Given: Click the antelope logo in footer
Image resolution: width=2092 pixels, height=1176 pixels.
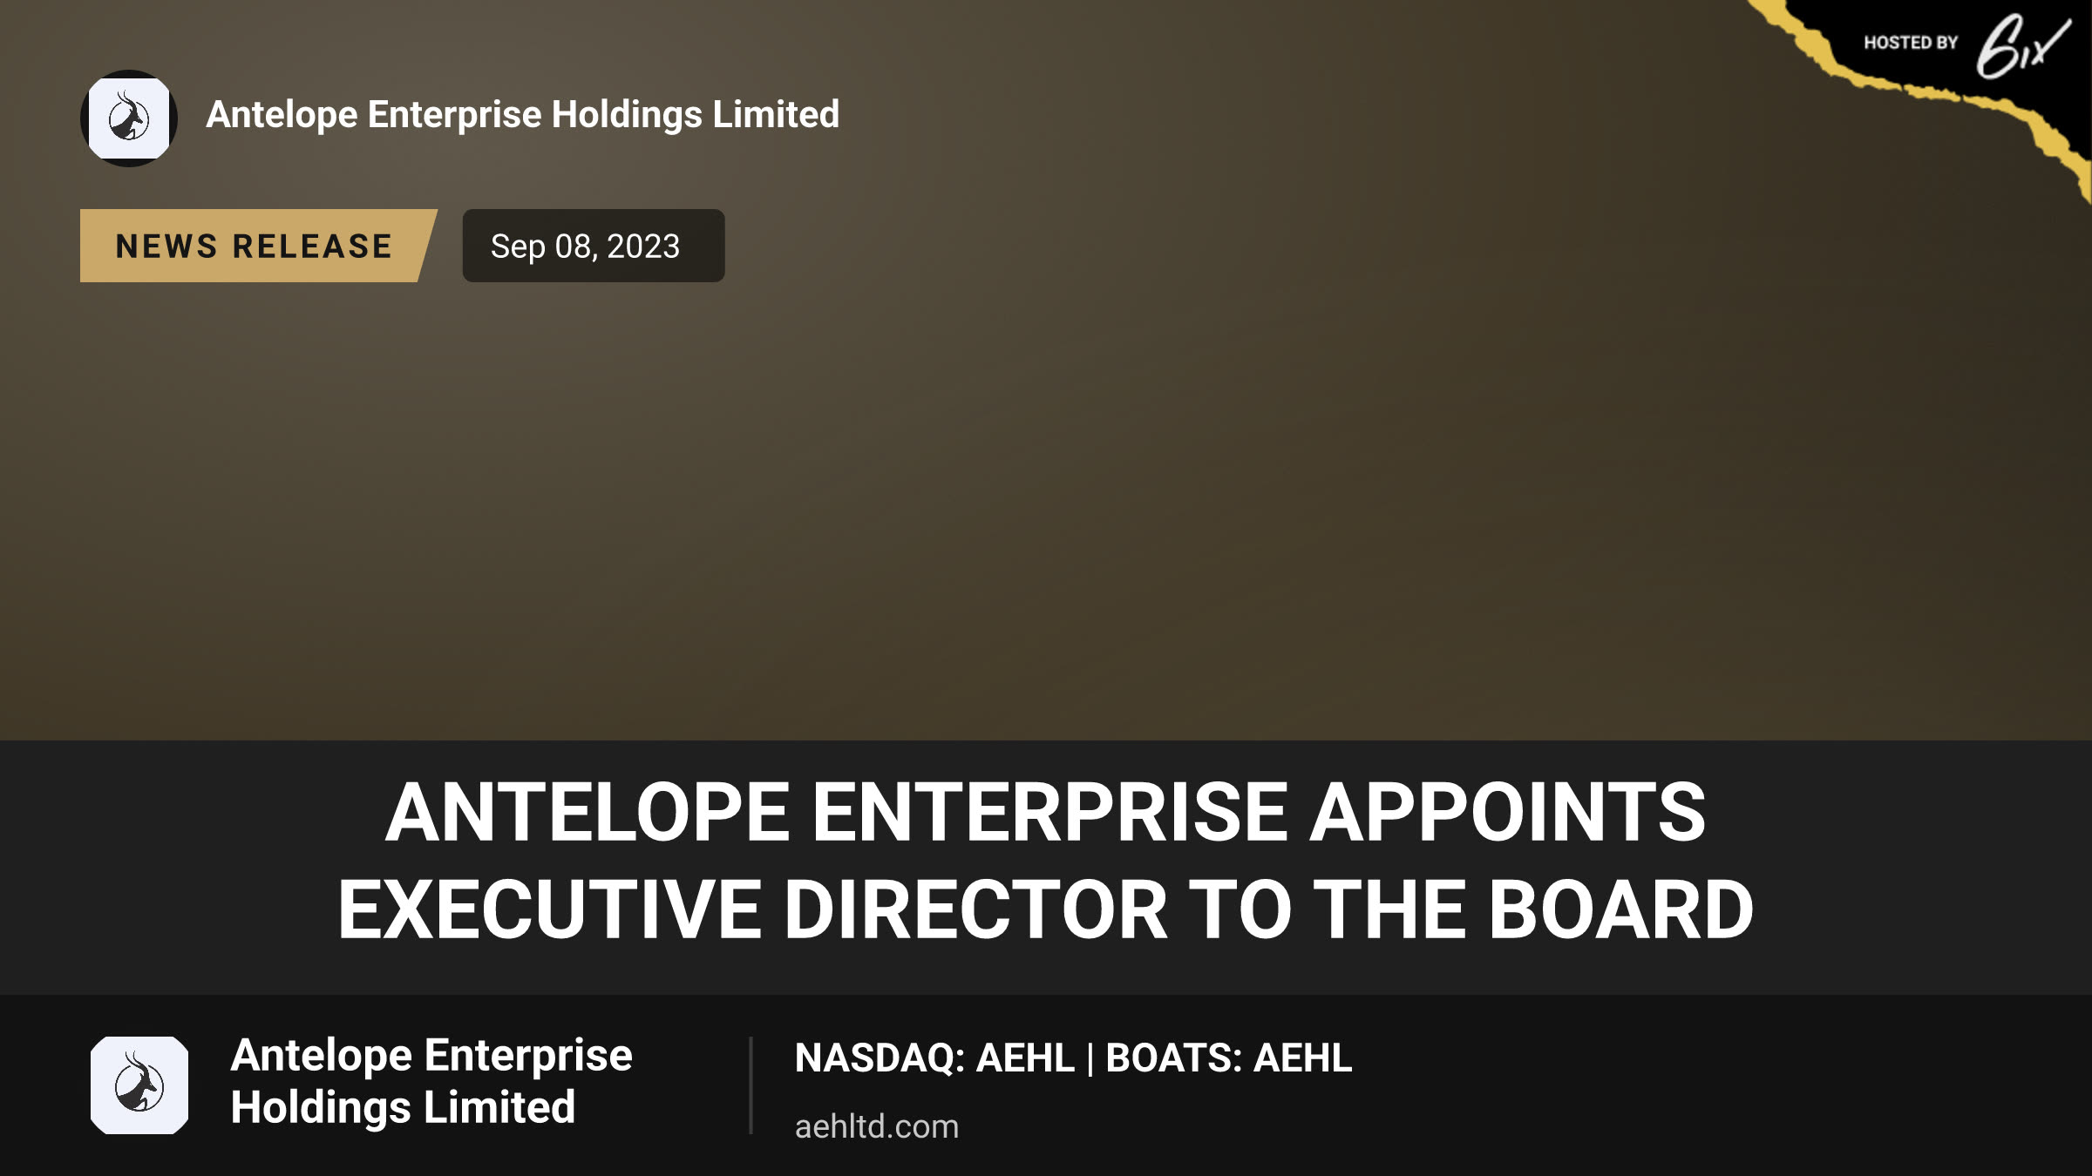Looking at the screenshot, I should point(139,1085).
